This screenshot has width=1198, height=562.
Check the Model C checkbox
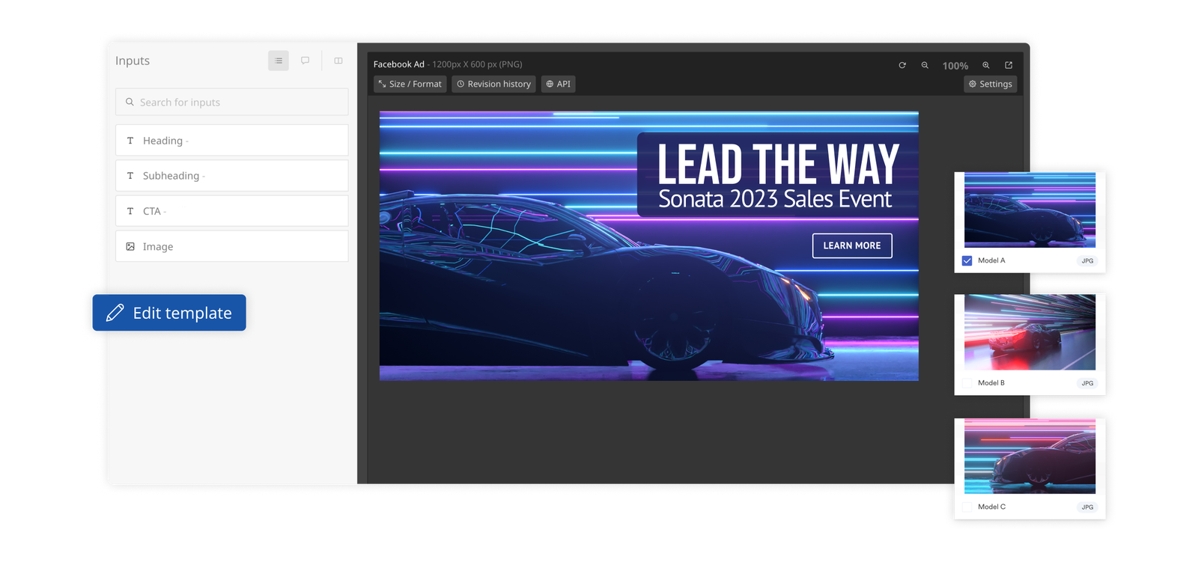click(967, 507)
